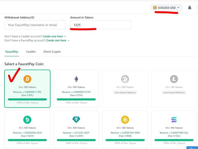The image size is (198, 149).
Task: Select the FaucetPay tab
Action: point(11,52)
